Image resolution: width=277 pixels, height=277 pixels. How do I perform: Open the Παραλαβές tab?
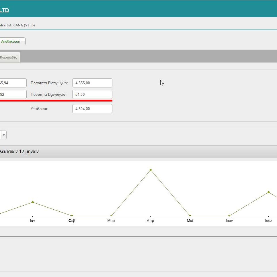click(9, 57)
